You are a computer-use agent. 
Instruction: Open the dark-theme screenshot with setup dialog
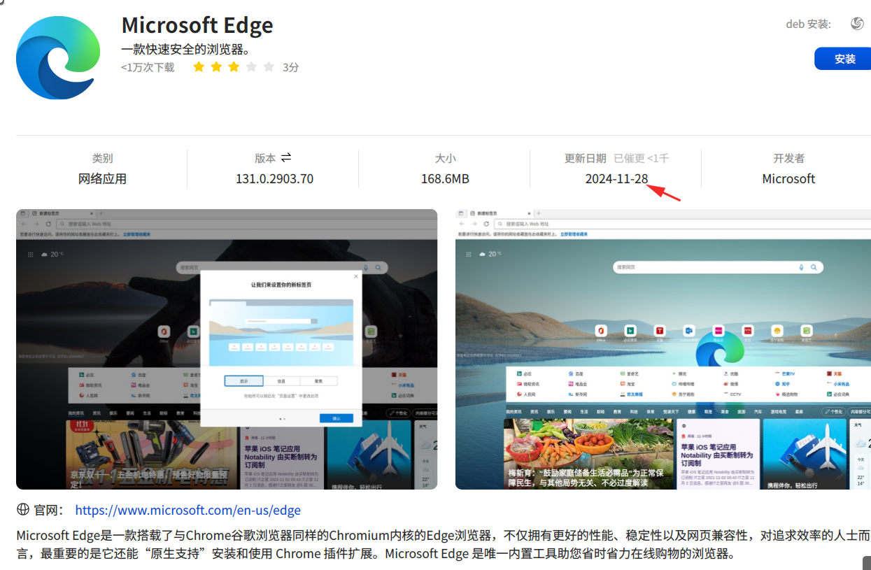click(x=227, y=349)
